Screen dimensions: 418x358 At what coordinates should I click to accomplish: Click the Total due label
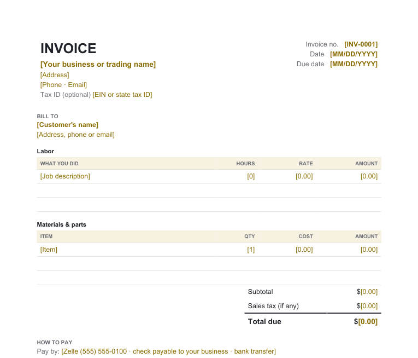click(x=264, y=322)
